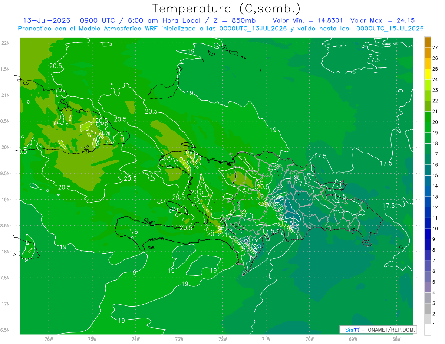Image resolution: width=445 pixels, height=344 pixels.
Task: Click the legend value '3'
Action: tap(434, 303)
